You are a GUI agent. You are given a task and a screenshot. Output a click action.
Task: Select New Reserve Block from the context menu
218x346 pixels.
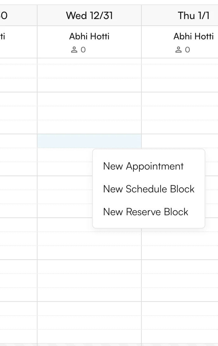[146, 212]
